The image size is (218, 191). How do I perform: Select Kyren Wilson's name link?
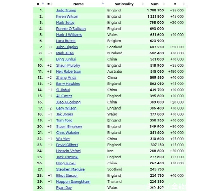pos(67,17)
